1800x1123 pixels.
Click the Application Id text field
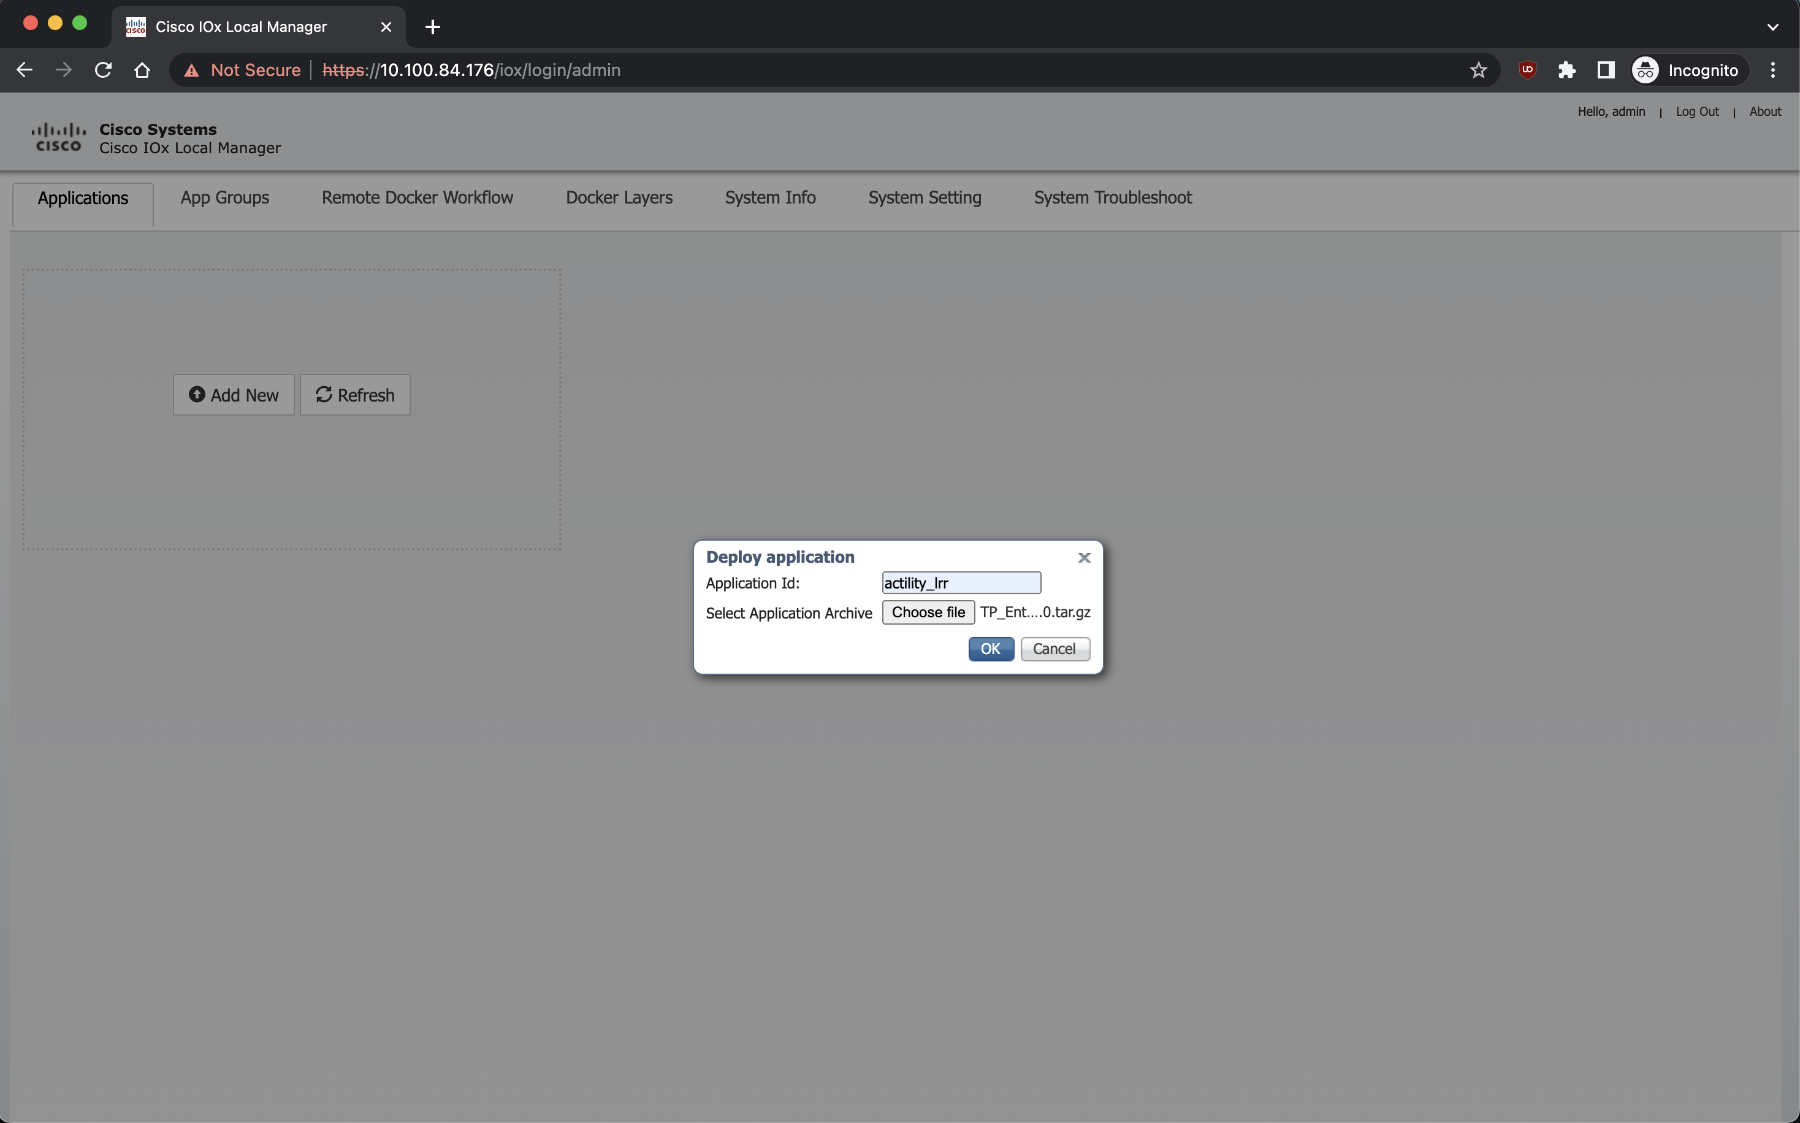961,583
